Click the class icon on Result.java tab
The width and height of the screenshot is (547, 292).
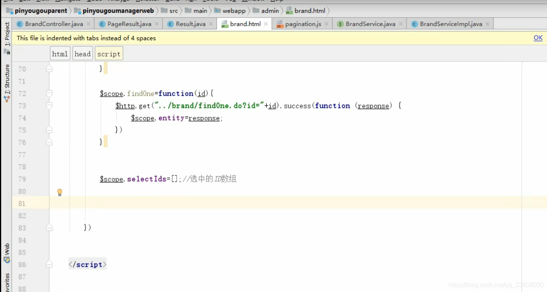[171, 24]
